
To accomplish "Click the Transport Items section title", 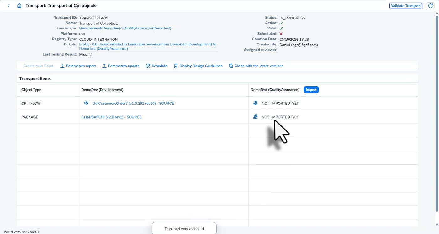I will pos(35,79).
